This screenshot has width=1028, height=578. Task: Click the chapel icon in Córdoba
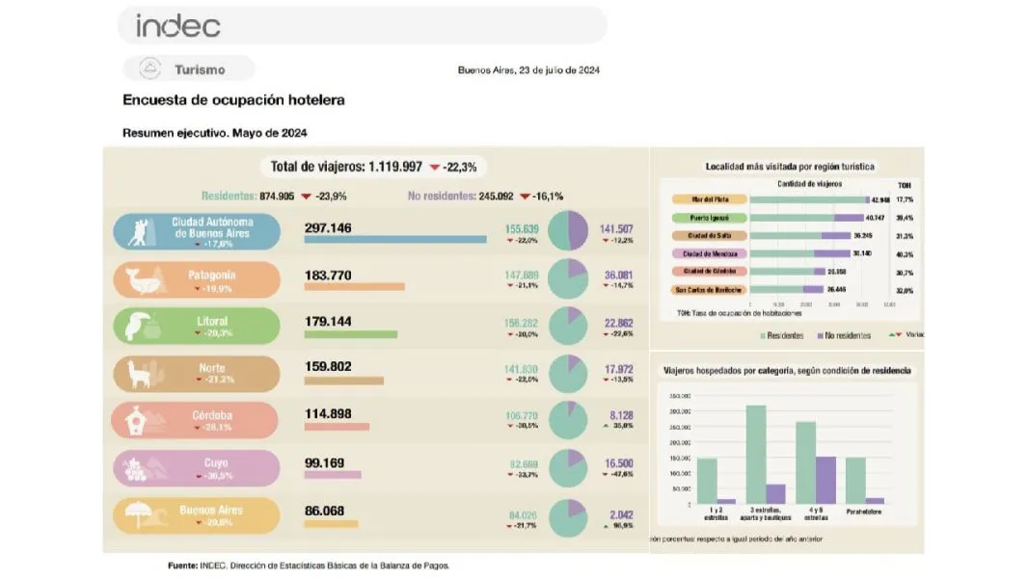coord(136,420)
